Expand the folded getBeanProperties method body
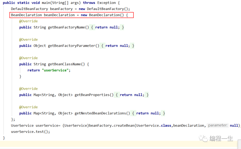The height and width of the screenshot is (149, 241). pos(117,95)
